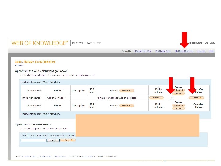Click Open button in the workstation section

pos(68,140)
